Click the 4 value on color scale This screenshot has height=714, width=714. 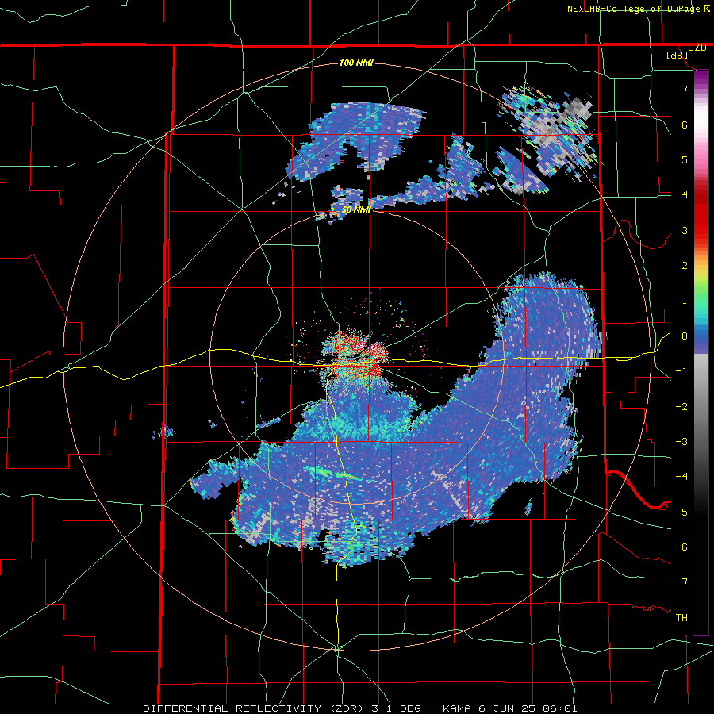tap(685, 195)
